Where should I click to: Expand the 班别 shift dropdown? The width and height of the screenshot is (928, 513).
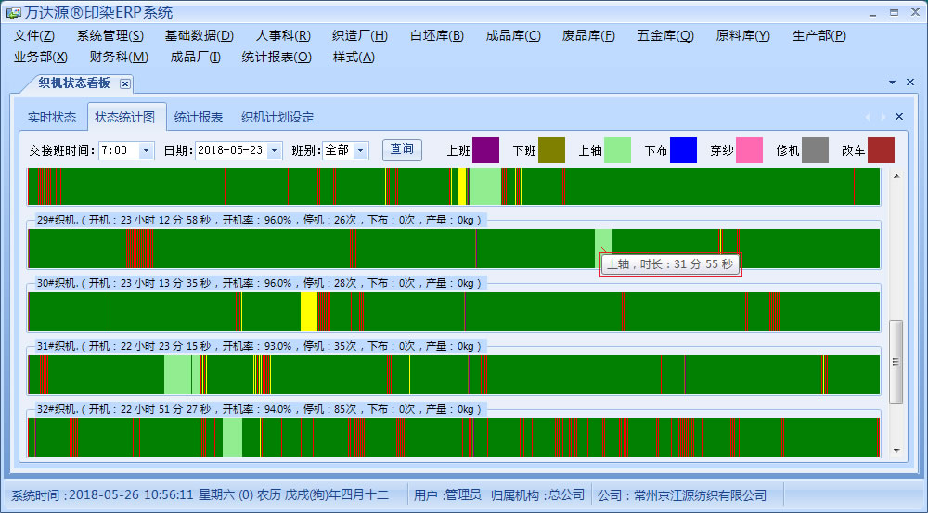click(x=361, y=150)
